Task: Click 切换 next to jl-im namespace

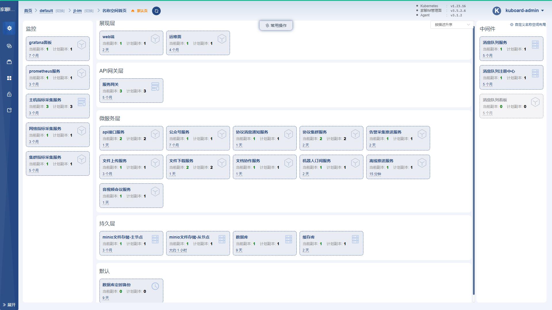Action: click(89, 11)
